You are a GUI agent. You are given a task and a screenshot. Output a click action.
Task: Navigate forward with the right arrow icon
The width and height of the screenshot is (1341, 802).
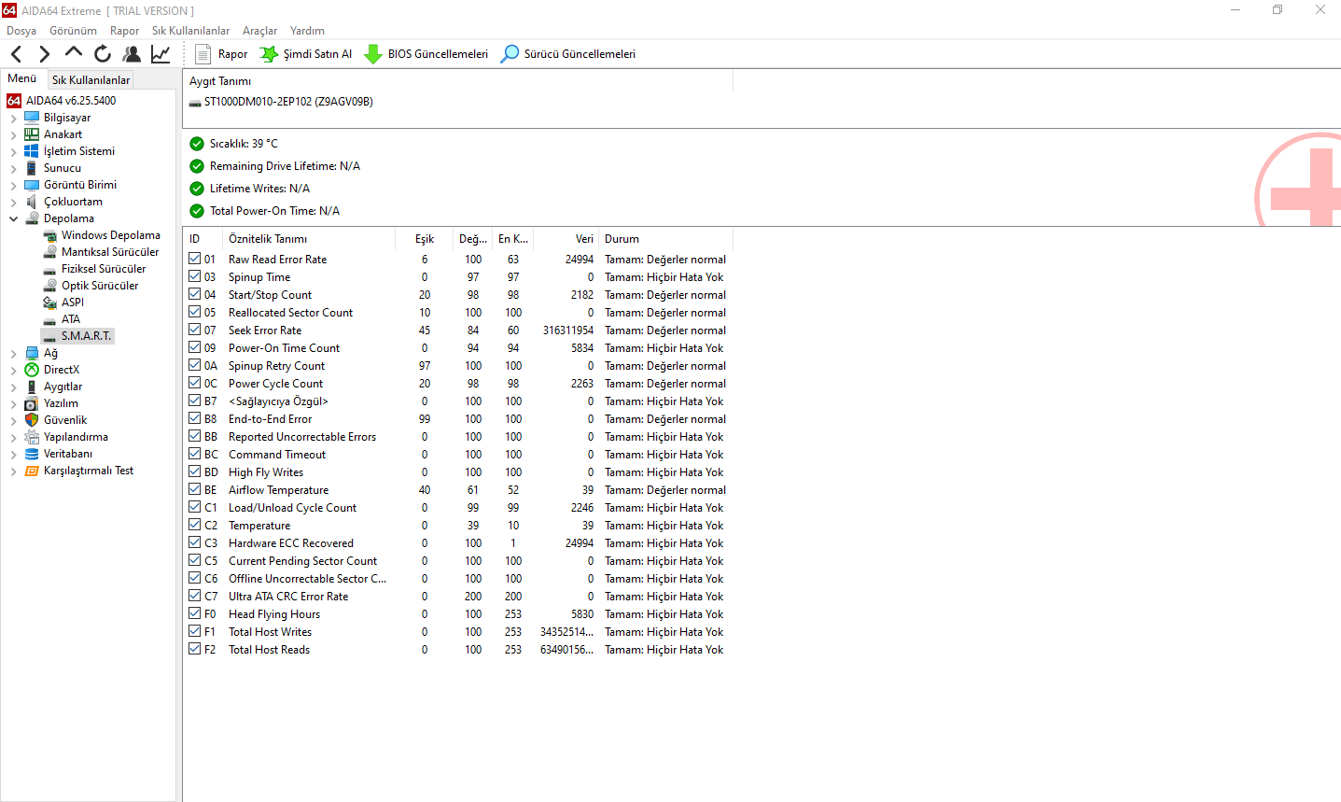[44, 54]
